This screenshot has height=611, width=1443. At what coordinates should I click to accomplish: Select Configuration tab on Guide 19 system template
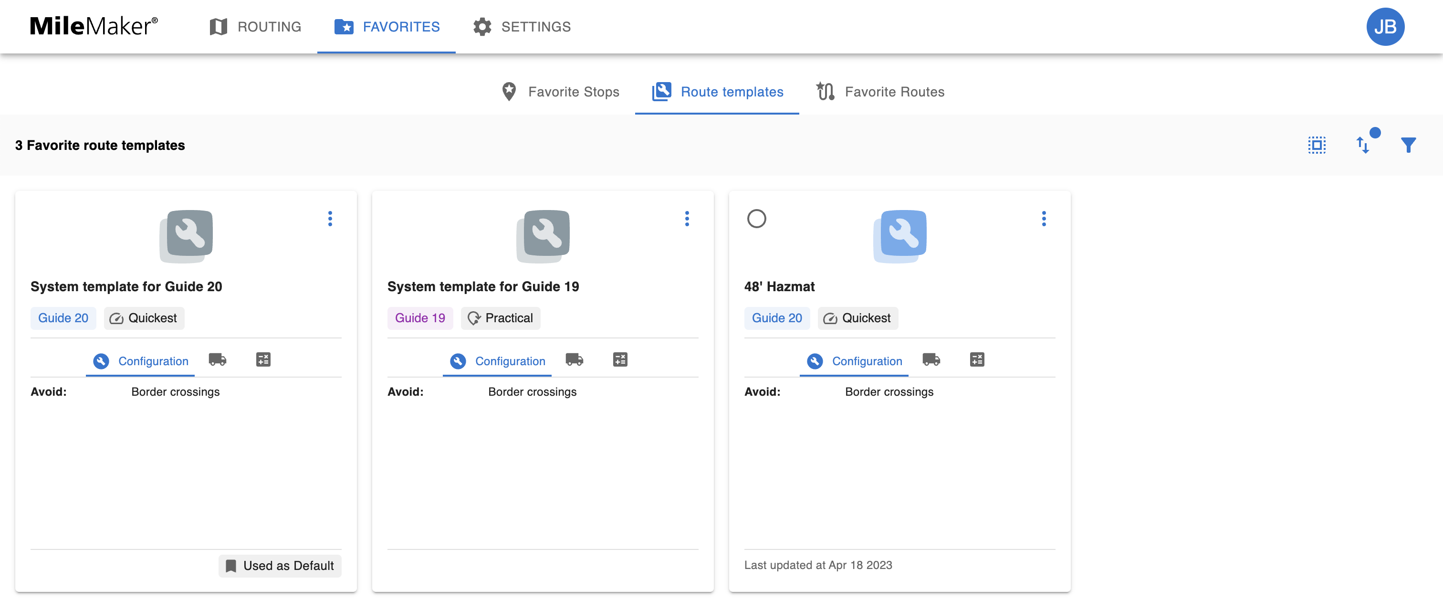497,361
